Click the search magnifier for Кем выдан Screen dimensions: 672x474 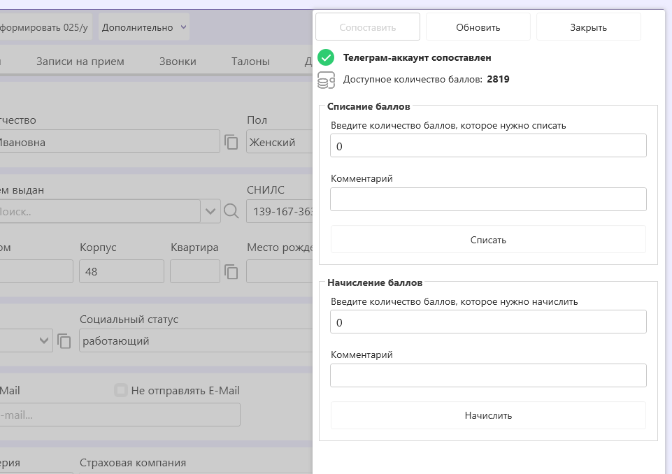(231, 211)
